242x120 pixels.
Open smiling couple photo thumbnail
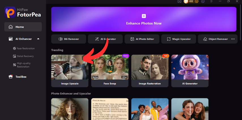point(190,109)
